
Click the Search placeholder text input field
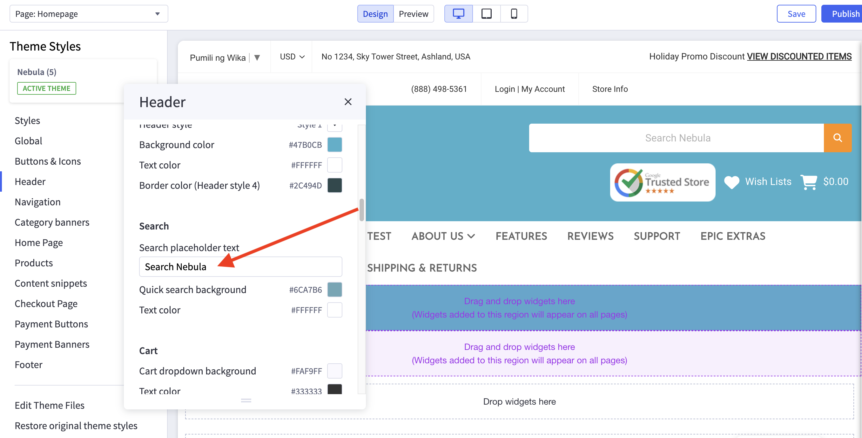(241, 266)
